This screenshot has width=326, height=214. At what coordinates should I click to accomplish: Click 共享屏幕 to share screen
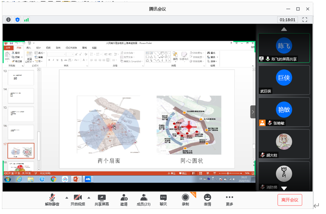click(x=102, y=200)
